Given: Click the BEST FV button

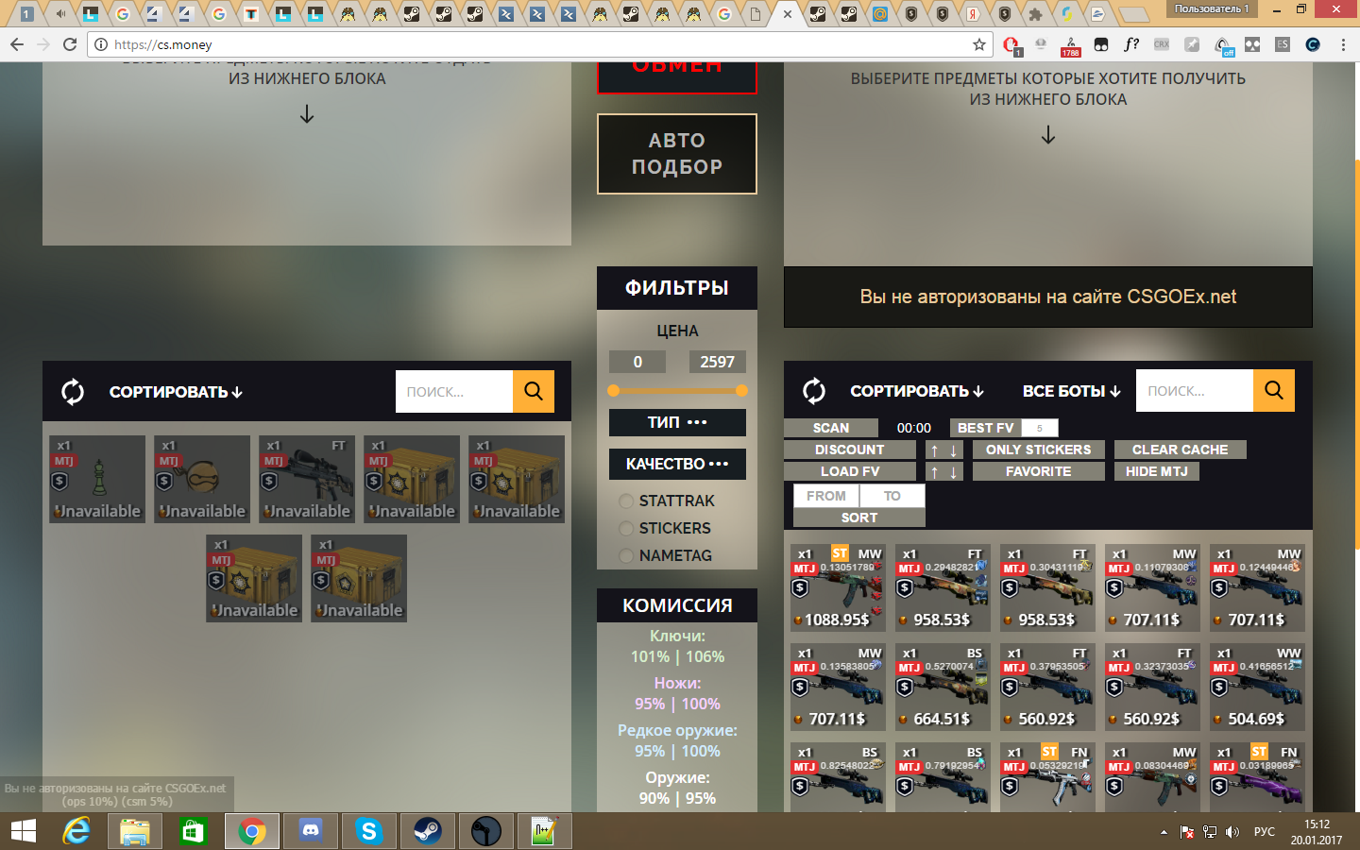Looking at the screenshot, I should 985,428.
